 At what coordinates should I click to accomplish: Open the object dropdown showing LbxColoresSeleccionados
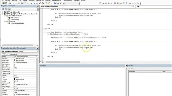pos(133,7)
